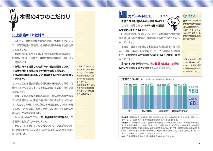Click the 2021年 legend color square
The image size is (213, 151).
147,79
